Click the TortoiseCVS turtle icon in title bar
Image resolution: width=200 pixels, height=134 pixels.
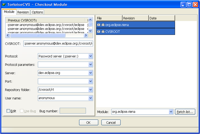coord(4,4)
